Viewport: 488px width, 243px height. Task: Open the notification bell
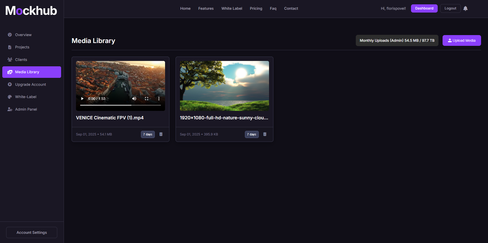[x=465, y=8]
